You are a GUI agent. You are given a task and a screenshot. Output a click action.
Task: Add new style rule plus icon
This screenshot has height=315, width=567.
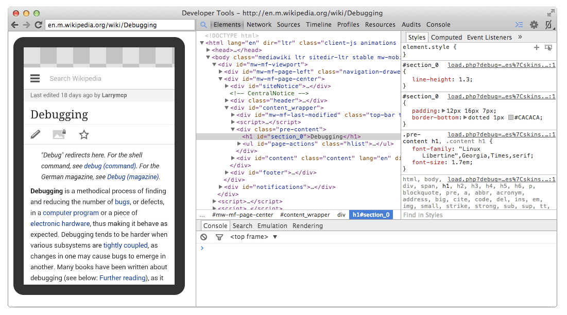pyautogui.click(x=536, y=47)
